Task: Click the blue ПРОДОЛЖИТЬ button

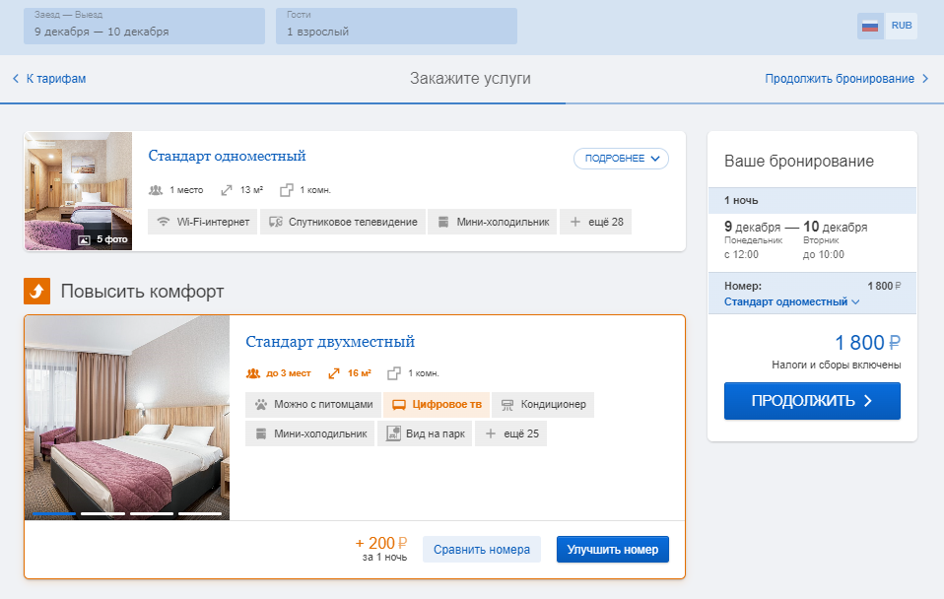Action: (812, 401)
